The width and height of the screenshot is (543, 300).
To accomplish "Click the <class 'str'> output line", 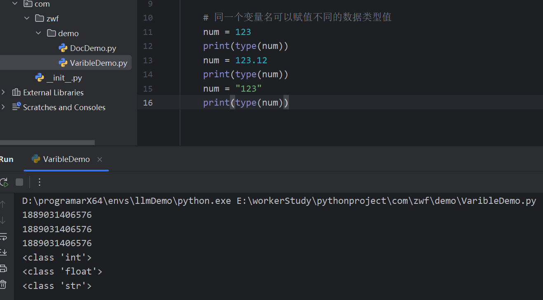I will click(57, 286).
